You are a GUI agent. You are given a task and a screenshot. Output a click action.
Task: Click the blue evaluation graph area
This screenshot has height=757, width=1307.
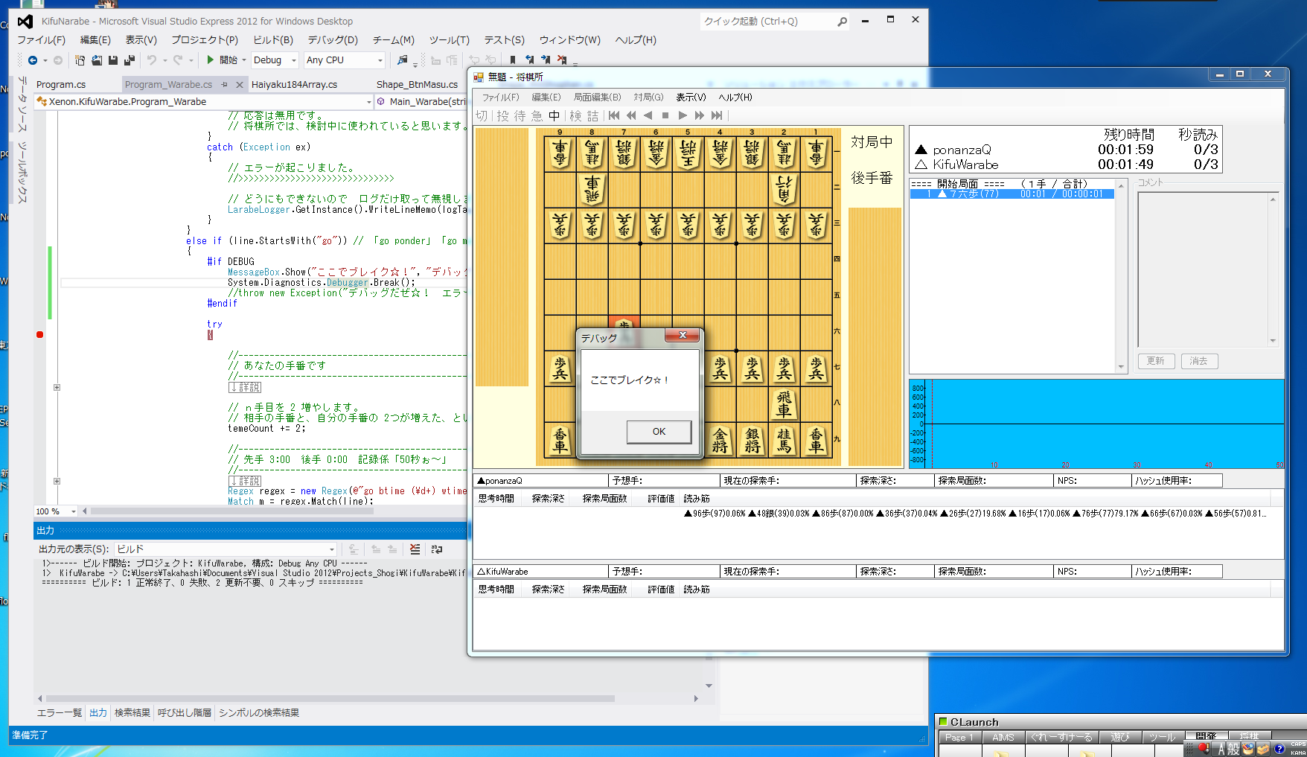[1102, 423]
